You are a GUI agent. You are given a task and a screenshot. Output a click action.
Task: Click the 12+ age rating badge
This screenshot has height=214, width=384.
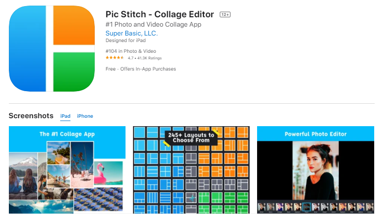[225, 14]
